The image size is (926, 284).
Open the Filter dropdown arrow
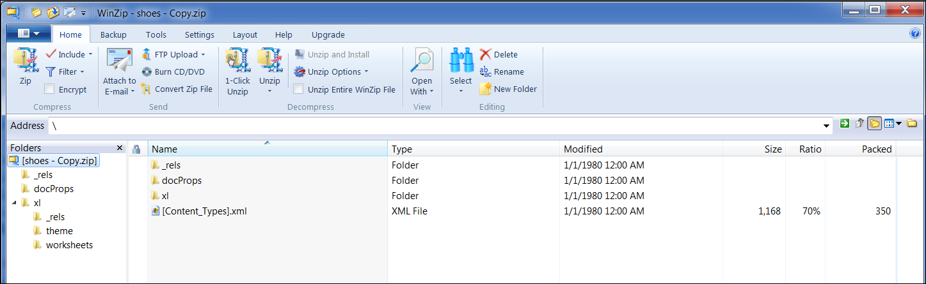82,72
